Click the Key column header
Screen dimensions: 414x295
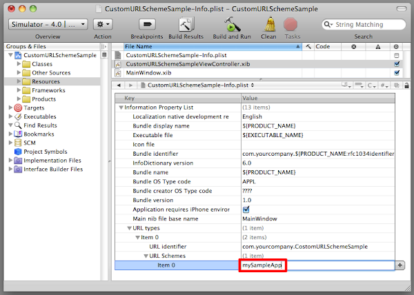pos(178,98)
